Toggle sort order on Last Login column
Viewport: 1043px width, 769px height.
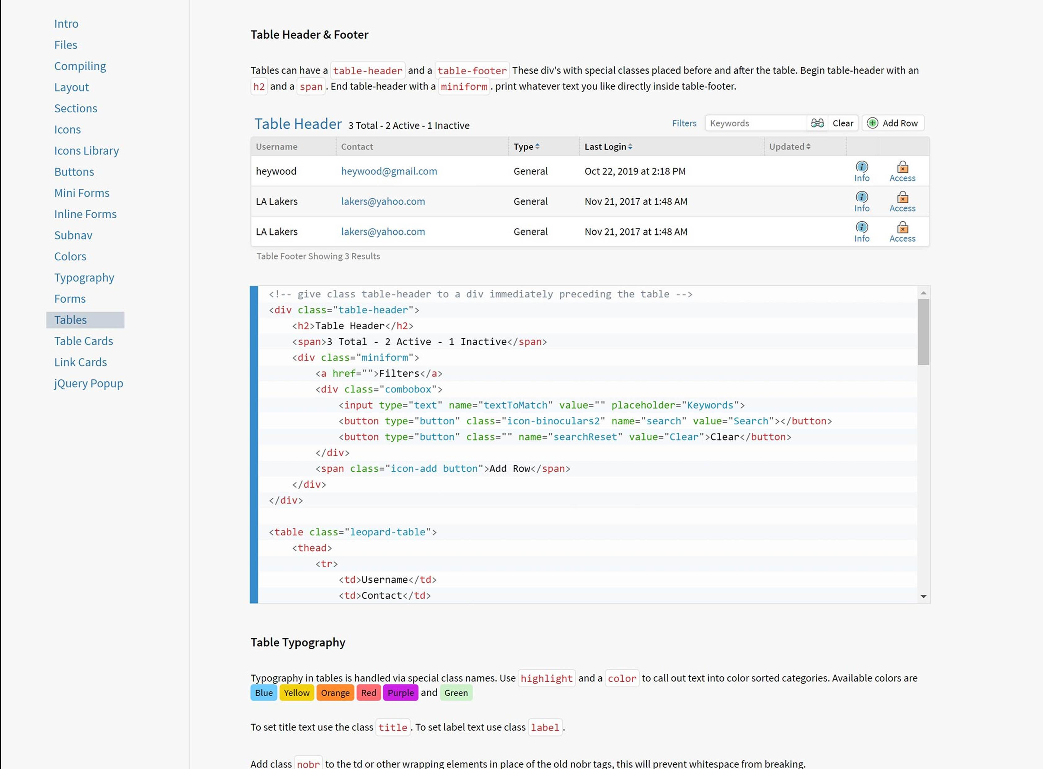pyautogui.click(x=630, y=146)
